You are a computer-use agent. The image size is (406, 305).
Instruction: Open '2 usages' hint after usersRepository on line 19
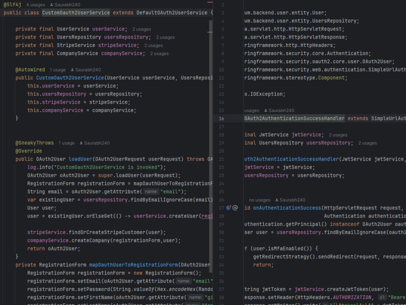pyautogui.click(x=367, y=143)
